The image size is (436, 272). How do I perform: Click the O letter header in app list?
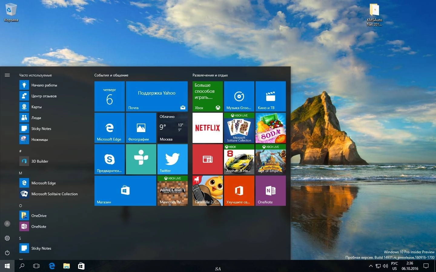[21, 206]
